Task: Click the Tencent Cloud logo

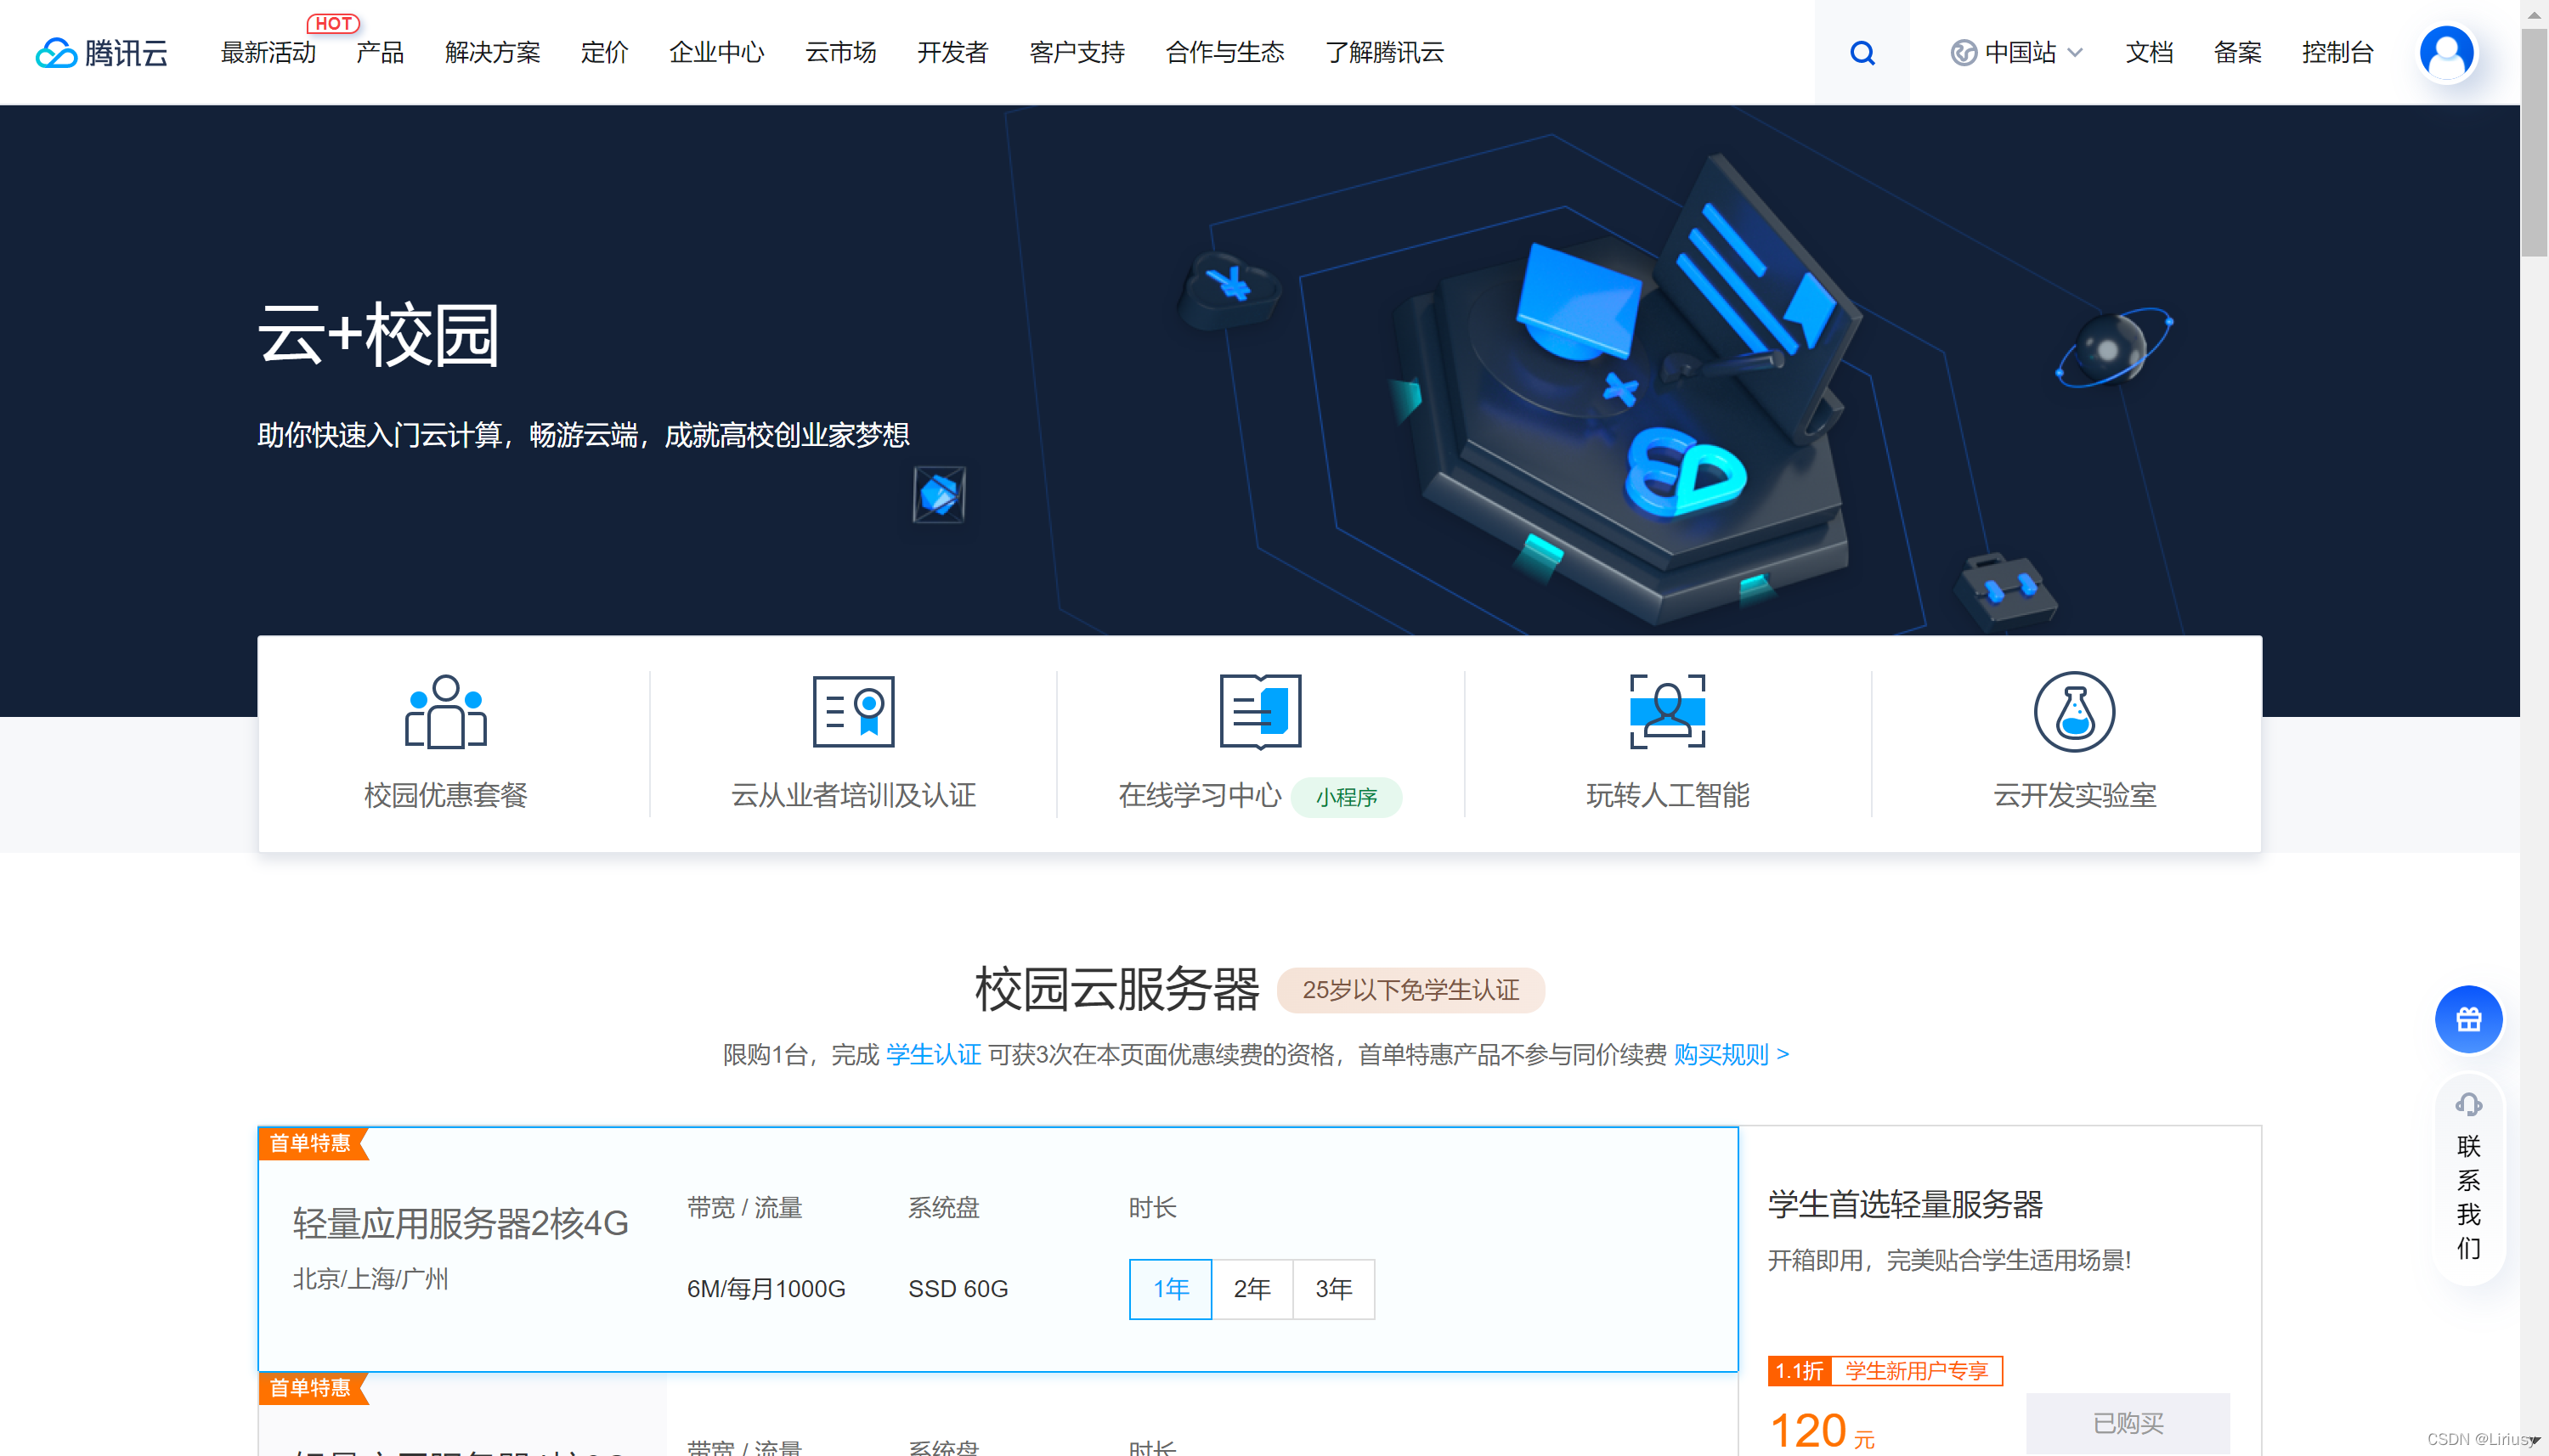Action: [101, 52]
